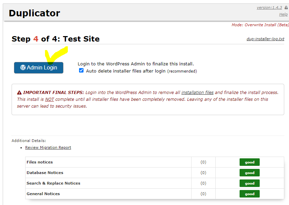Click 'Login to the WordPress Admin' instruction text
The image size is (289, 205).
(x=136, y=64)
